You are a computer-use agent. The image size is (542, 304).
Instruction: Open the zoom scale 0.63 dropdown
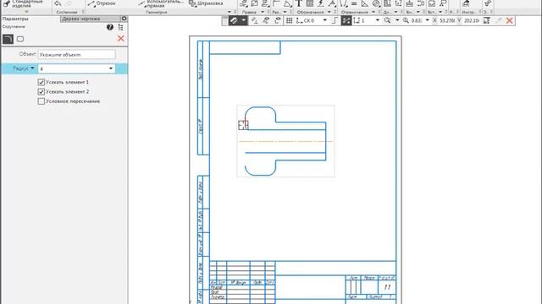coord(427,20)
